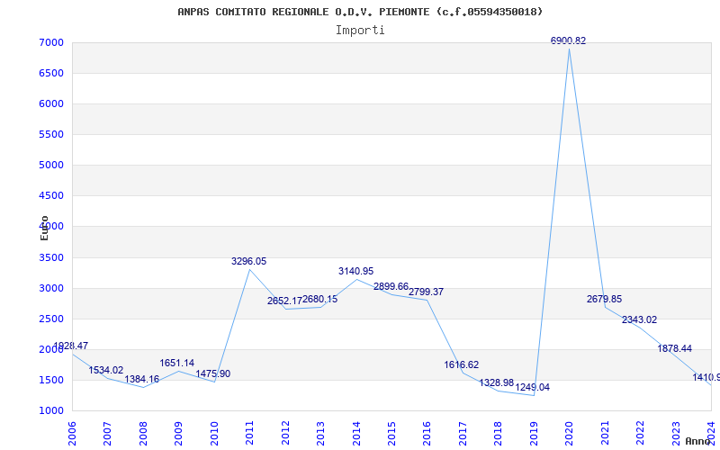Viewport: 720px width, 450px height.
Task: Select the 3296.05 data label
Action: click(249, 261)
